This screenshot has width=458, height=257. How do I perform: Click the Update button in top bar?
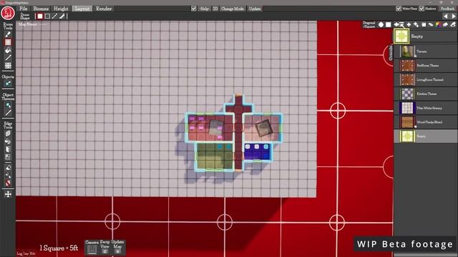pyautogui.click(x=255, y=9)
